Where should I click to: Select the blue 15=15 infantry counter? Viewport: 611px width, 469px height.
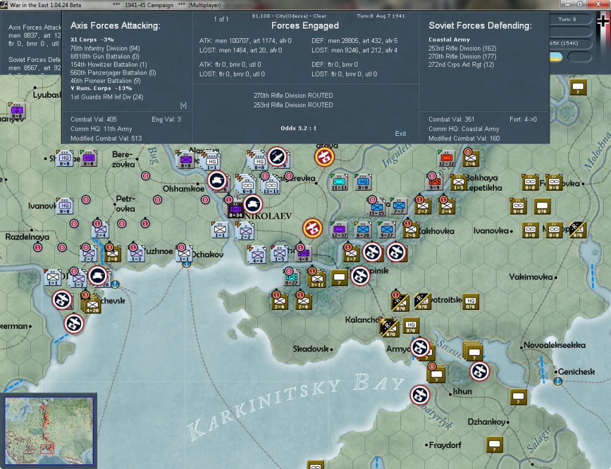pos(377,207)
